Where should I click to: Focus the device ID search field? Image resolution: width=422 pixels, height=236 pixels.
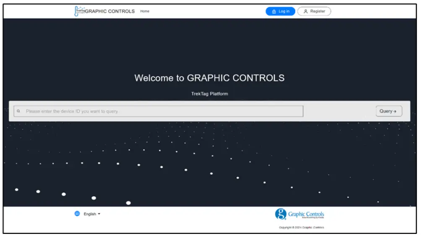point(159,111)
